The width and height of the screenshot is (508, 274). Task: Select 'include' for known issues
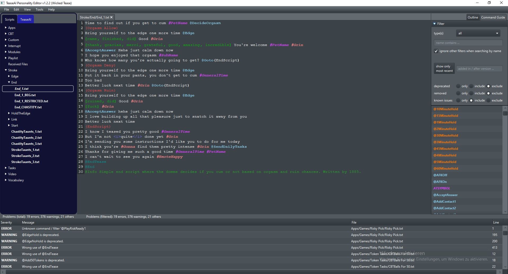471,100
